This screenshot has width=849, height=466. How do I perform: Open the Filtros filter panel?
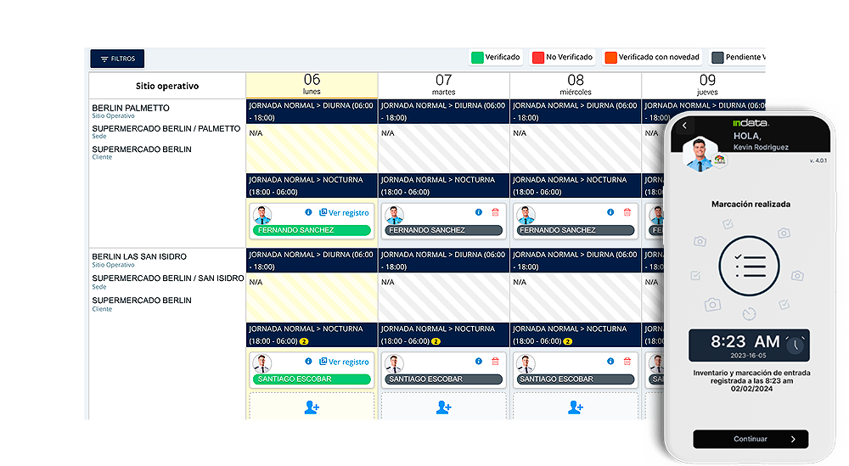pos(117,59)
